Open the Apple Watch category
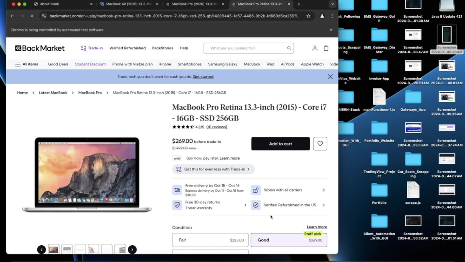This screenshot has width=465, height=262. pos(312,64)
